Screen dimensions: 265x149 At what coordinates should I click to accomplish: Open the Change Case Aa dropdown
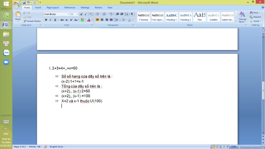click(x=76, y=20)
